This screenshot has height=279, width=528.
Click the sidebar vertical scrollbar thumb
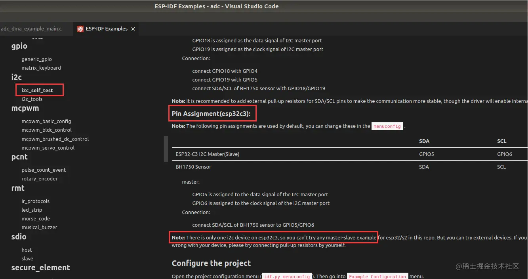click(166, 149)
